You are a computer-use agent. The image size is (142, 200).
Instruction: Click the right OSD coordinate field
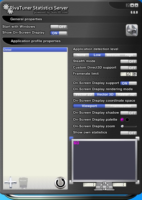point(119,185)
